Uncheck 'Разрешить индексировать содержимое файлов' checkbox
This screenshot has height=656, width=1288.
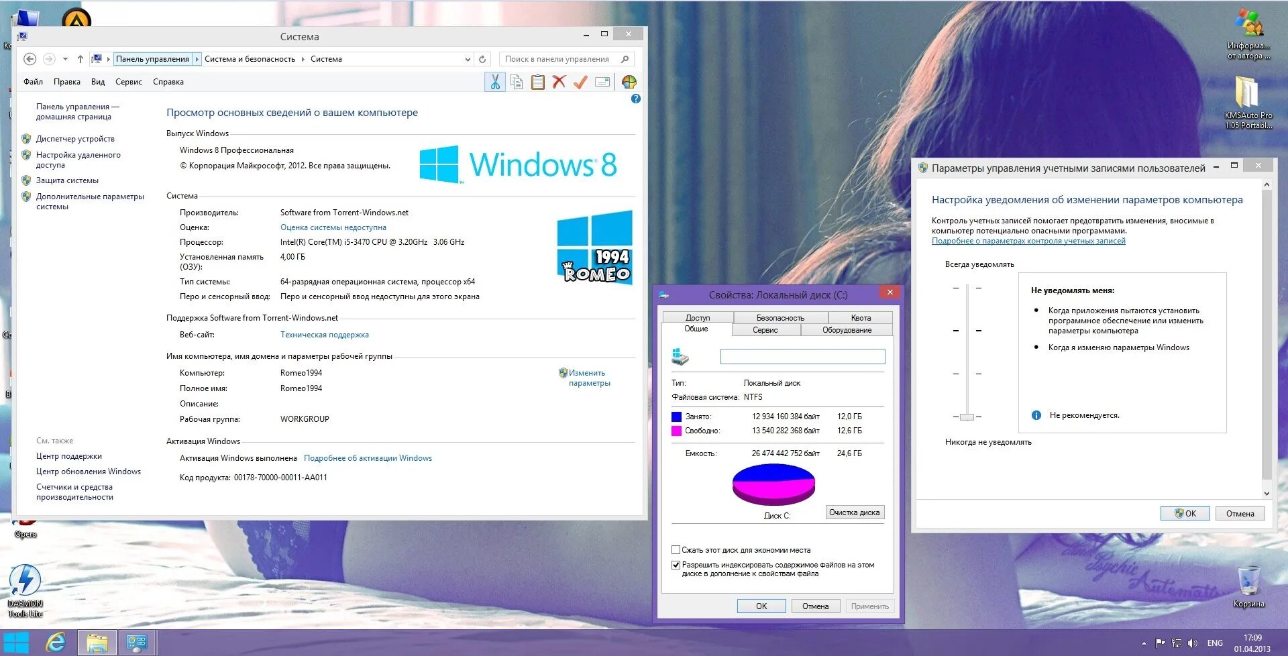(x=676, y=565)
